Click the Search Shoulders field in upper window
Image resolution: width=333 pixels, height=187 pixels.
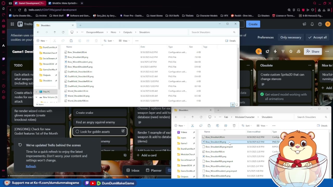pyautogui.click(x=213, y=32)
